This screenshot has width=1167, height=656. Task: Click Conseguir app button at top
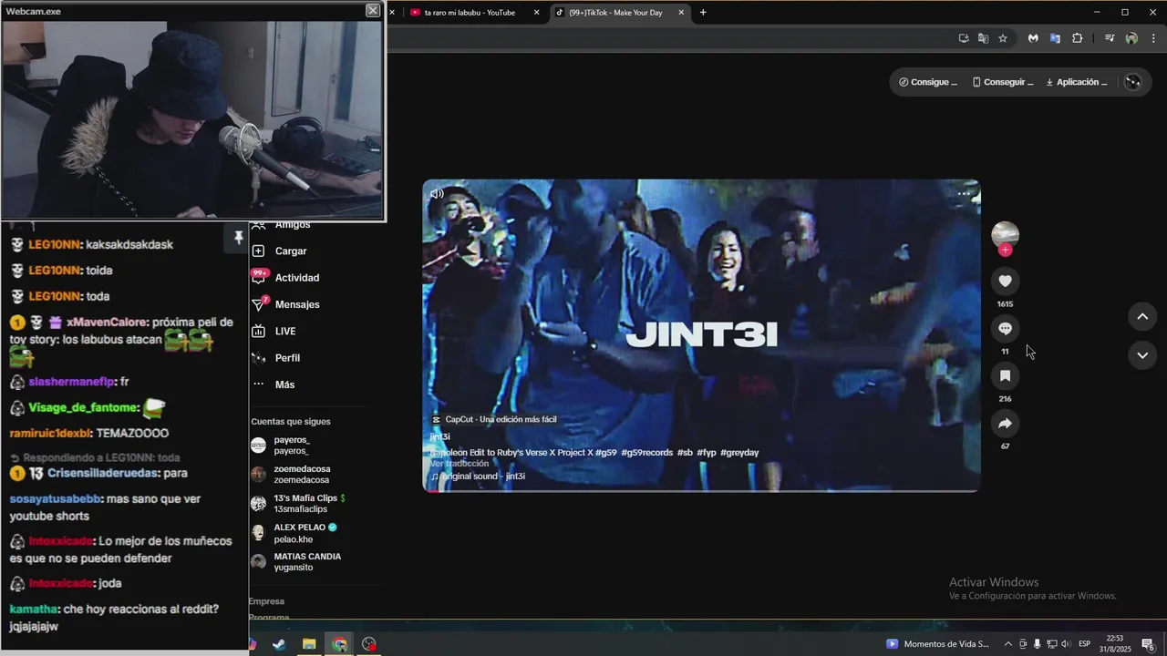[x=1002, y=82]
